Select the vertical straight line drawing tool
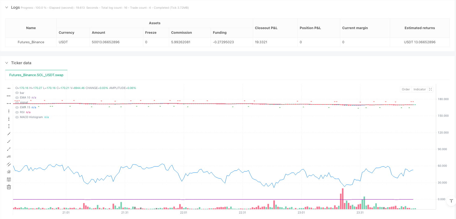The image size is (456, 219). pos(9,111)
